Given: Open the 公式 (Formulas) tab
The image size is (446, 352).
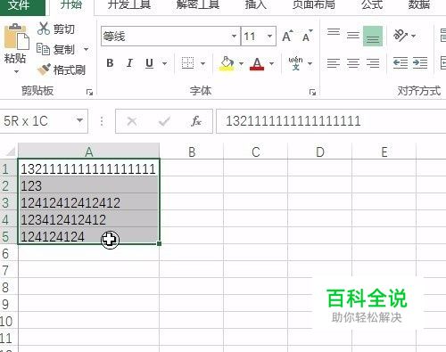Looking at the screenshot, I should pos(372,4).
